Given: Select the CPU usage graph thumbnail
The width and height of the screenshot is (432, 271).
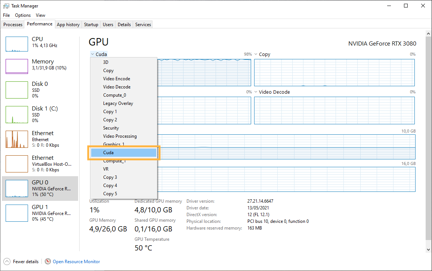Looking at the screenshot, I should click(17, 44).
